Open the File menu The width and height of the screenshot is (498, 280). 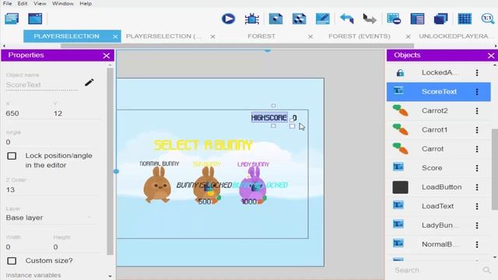point(7,3)
